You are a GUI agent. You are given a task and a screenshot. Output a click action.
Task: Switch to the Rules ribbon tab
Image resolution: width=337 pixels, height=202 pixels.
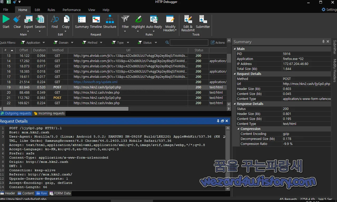point(51,10)
